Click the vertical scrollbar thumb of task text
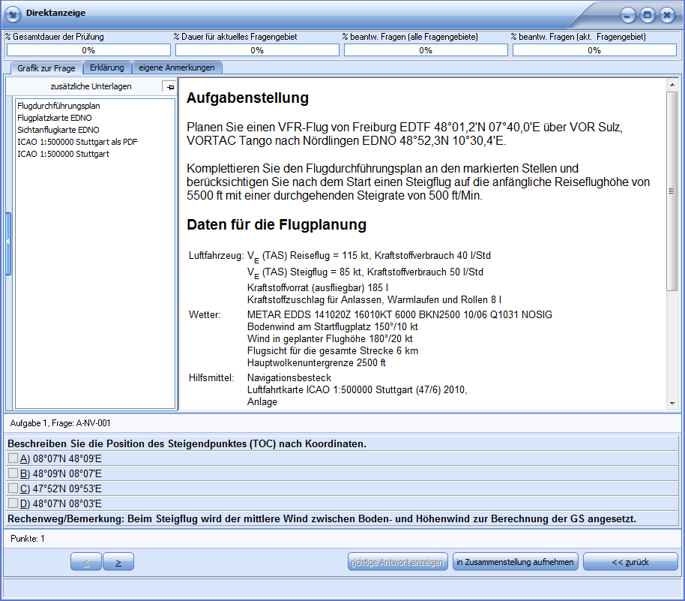The image size is (685, 601). click(672, 191)
